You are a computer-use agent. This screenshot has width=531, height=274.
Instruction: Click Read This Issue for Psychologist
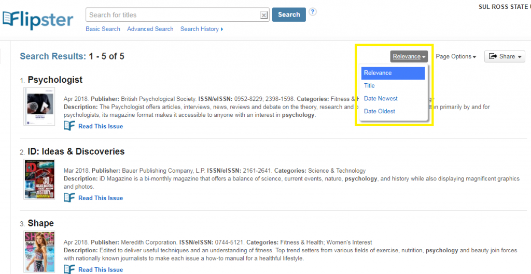point(101,127)
